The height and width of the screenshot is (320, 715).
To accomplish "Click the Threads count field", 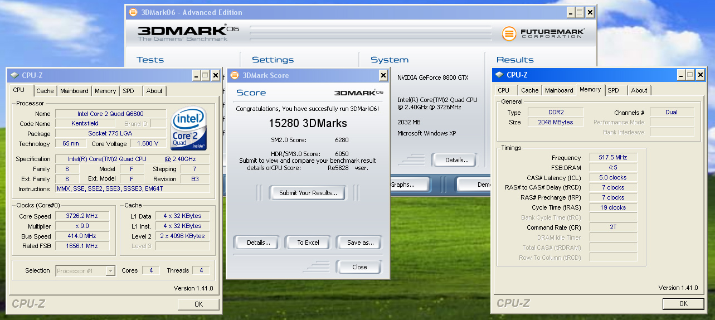I will (201, 271).
